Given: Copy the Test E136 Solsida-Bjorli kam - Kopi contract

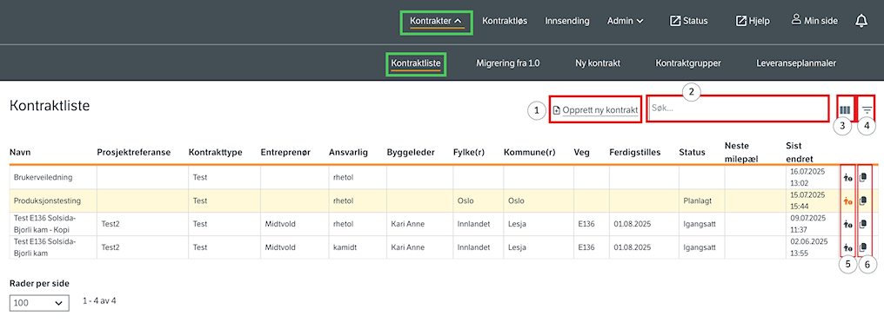Looking at the screenshot, I should [862, 224].
